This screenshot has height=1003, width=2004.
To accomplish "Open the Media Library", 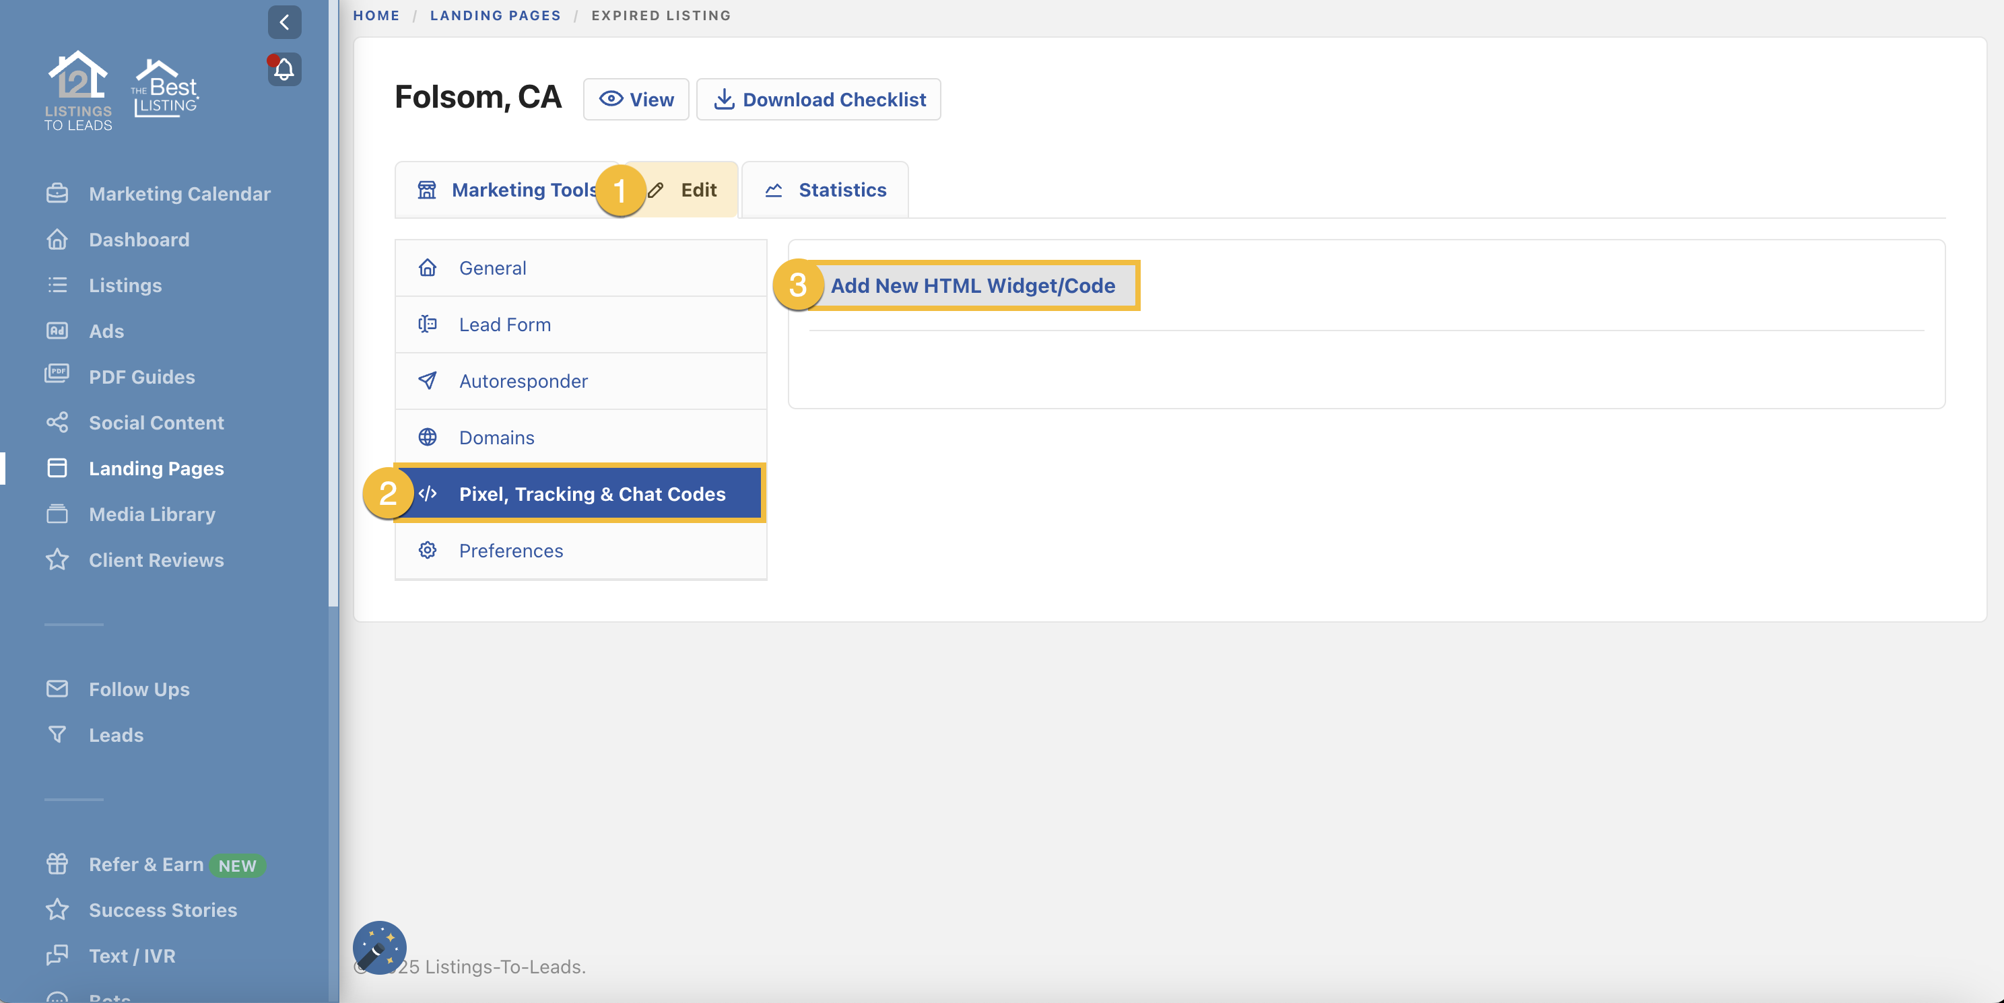I will click(x=152, y=515).
